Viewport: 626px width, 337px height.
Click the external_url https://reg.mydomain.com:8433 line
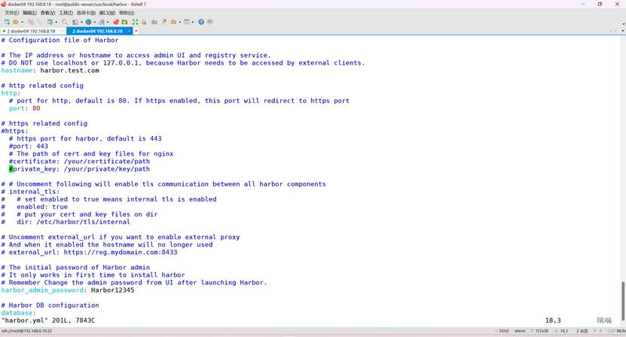click(89, 253)
